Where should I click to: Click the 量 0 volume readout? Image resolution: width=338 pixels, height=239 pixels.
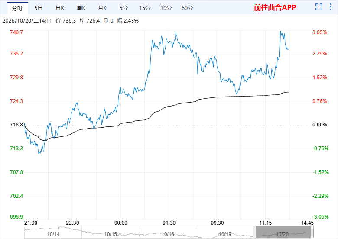tap(108, 21)
